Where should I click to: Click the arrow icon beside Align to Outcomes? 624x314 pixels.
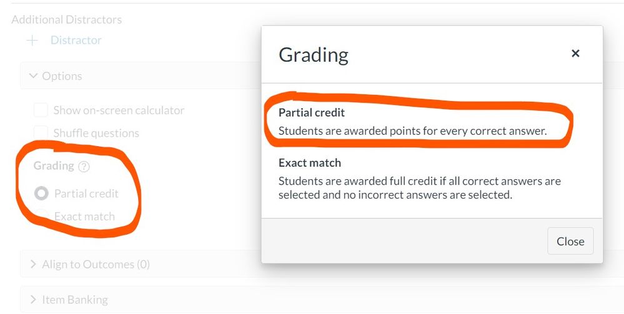pyautogui.click(x=34, y=264)
